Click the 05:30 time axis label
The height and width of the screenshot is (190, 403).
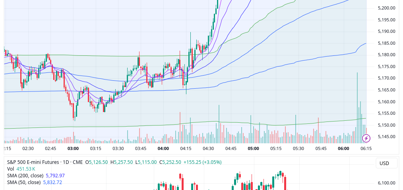point(298,148)
